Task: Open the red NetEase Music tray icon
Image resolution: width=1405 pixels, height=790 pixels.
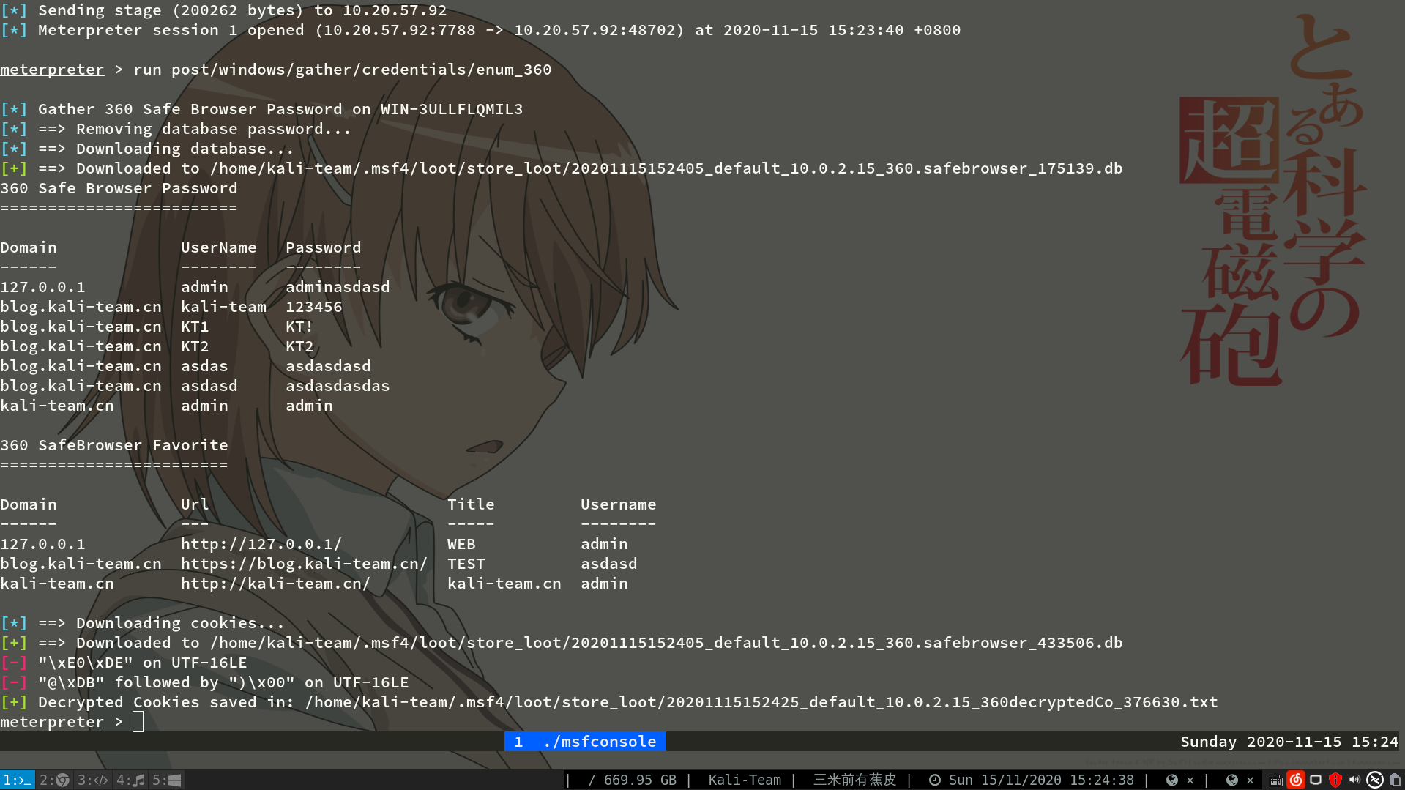Action: (x=1296, y=780)
